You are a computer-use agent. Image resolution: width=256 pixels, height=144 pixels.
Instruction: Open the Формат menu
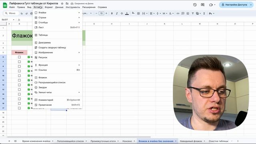pos(49,7)
